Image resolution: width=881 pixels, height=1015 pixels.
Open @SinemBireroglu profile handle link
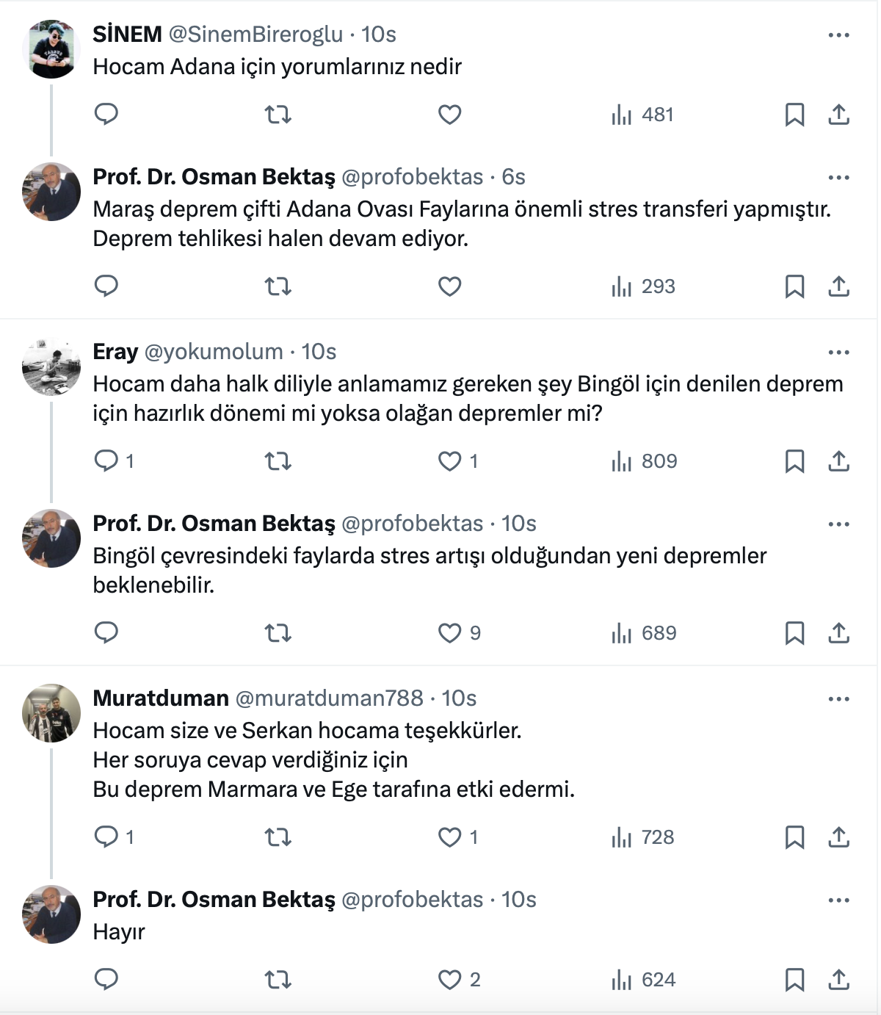[x=255, y=35]
